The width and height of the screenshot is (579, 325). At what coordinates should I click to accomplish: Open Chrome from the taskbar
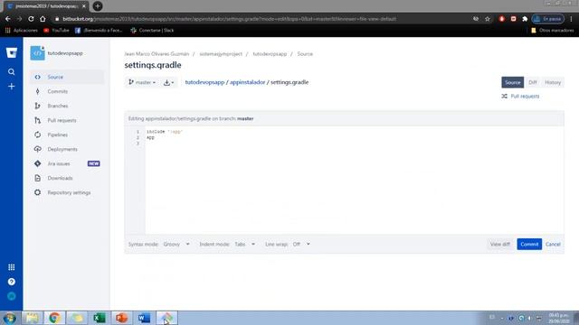pyautogui.click(x=54, y=318)
